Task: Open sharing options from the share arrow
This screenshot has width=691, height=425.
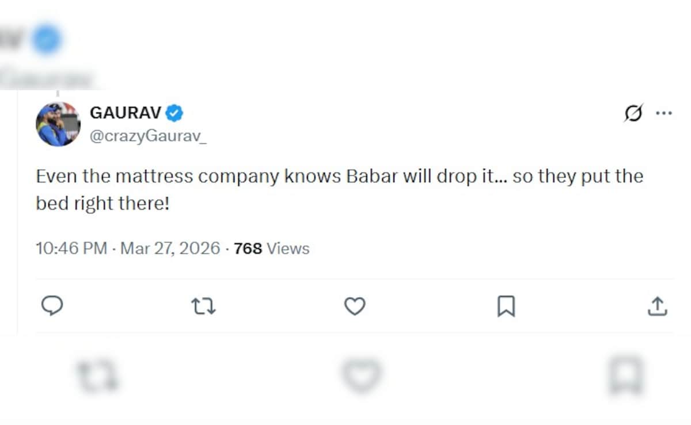Action: [x=657, y=306]
